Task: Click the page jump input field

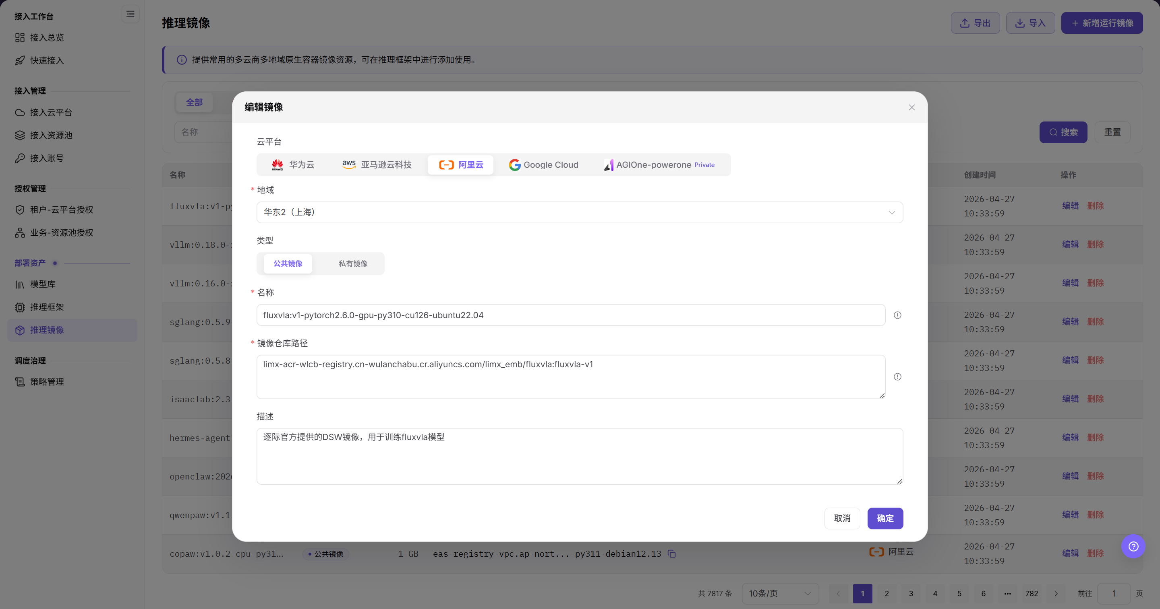Action: pos(1114,594)
